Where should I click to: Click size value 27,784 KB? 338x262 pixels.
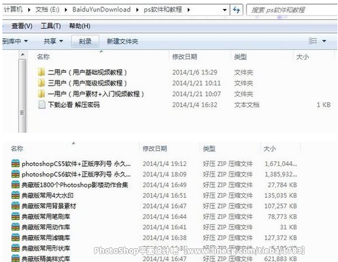(282, 185)
